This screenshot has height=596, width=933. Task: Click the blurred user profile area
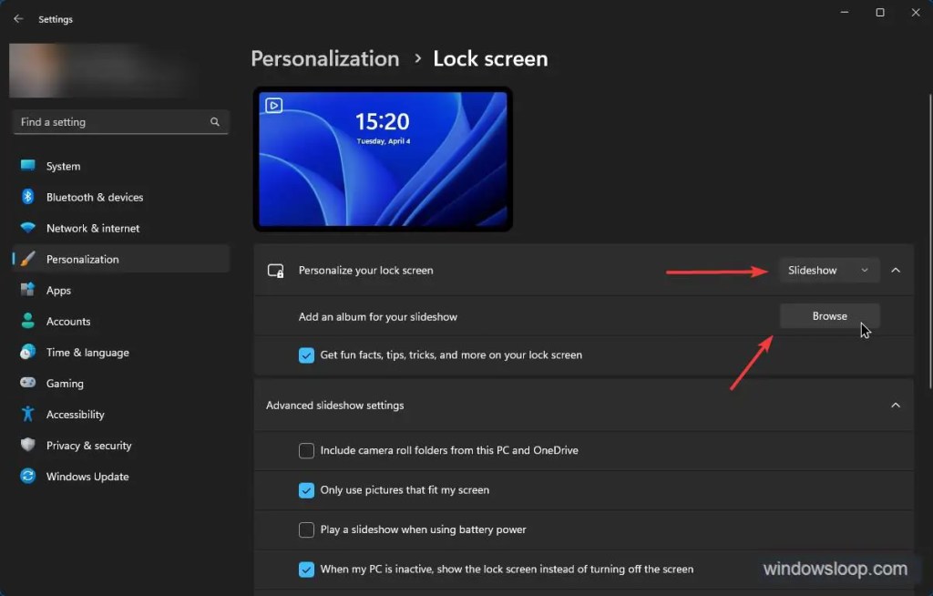101,70
